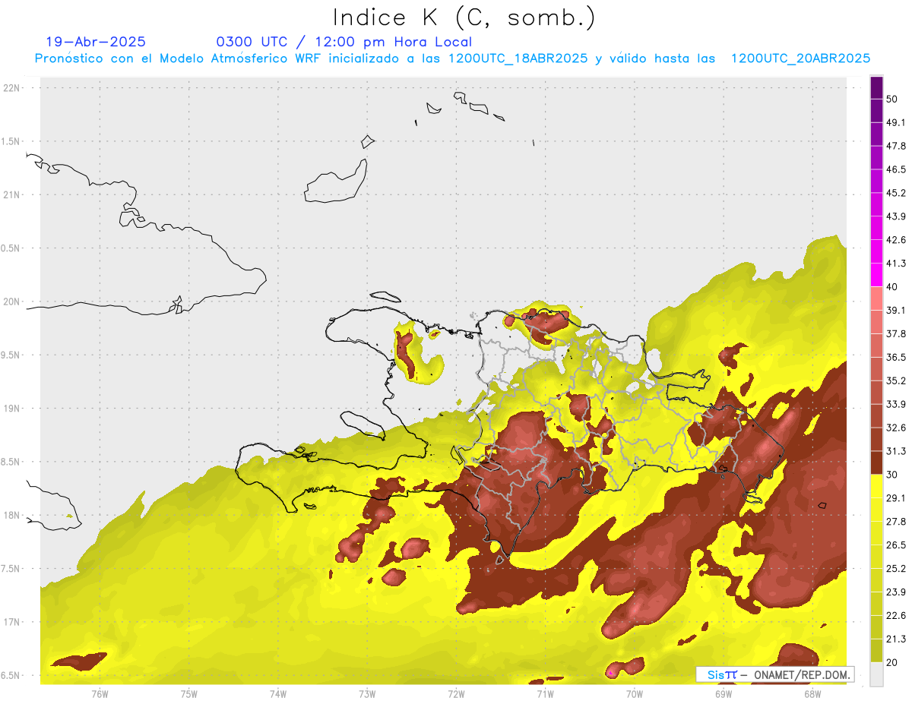Click the date '19-Abr-2025'
912x704 pixels.
pyautogui.click(x=96, y=42)
